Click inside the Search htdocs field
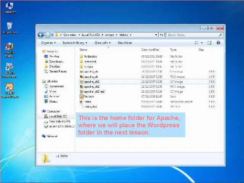The image size is (244, 183). 195,35
